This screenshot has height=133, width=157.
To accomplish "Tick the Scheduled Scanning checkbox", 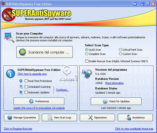I will 26,87.
